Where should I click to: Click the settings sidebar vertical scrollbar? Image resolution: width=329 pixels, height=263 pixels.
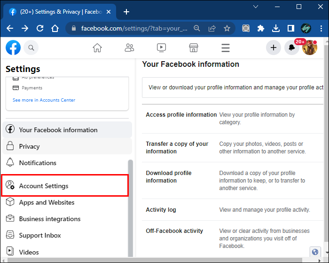point(130,207)
